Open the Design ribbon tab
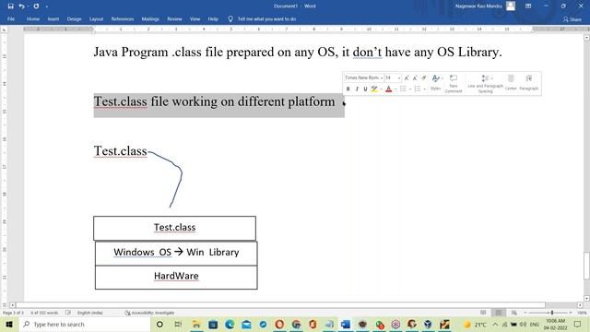The width and height of the screenshot is (590, 332). (74, 18)
